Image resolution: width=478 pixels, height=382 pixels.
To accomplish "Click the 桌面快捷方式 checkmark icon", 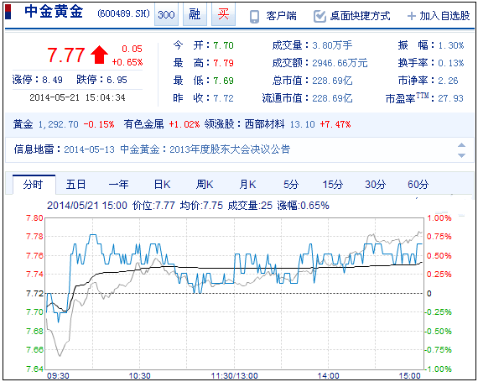I will 320,17.
